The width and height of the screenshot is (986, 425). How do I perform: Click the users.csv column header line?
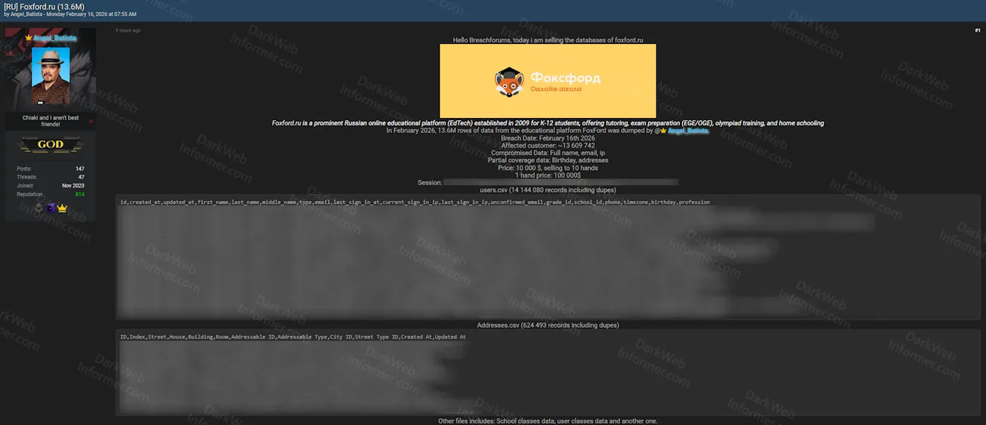[x=414, y=202]
